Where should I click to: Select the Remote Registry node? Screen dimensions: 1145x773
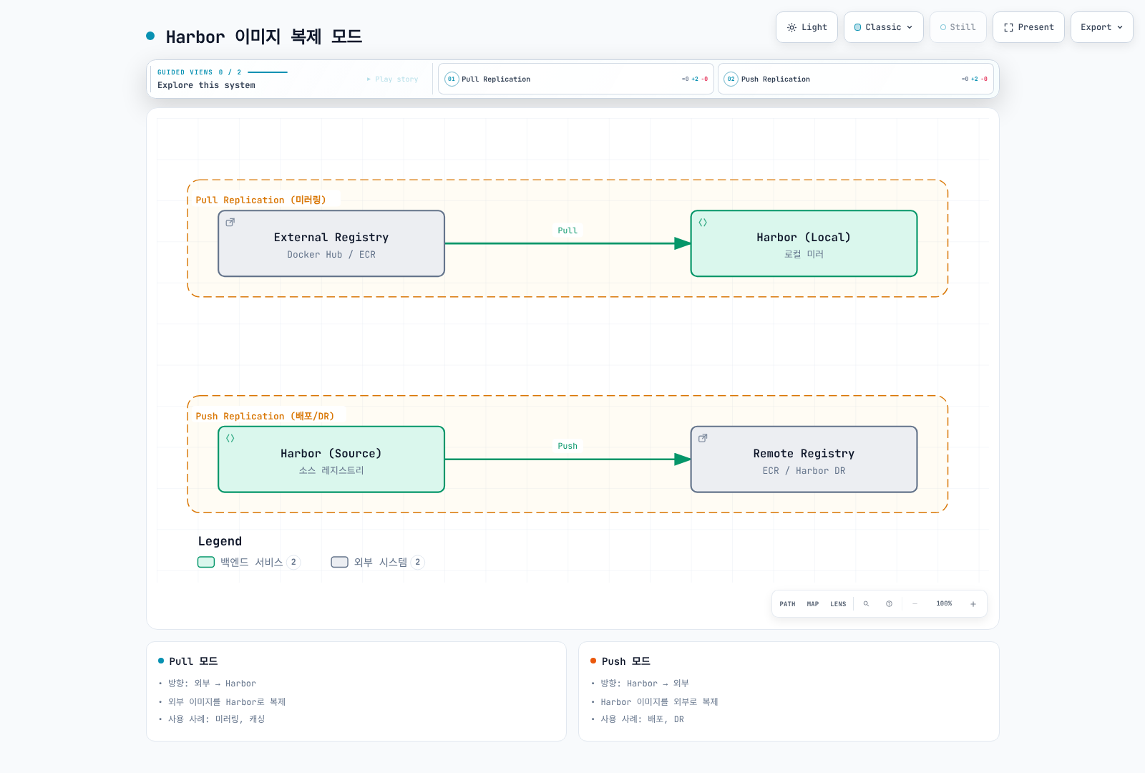pyautogui.click(x=804, y=460)
